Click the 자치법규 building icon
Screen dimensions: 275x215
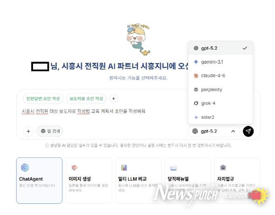click(223, 168)
